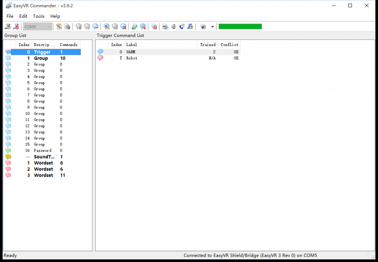Click the Descrip... column header
Viewport: 378px width, 262px height.
[45, 45]
